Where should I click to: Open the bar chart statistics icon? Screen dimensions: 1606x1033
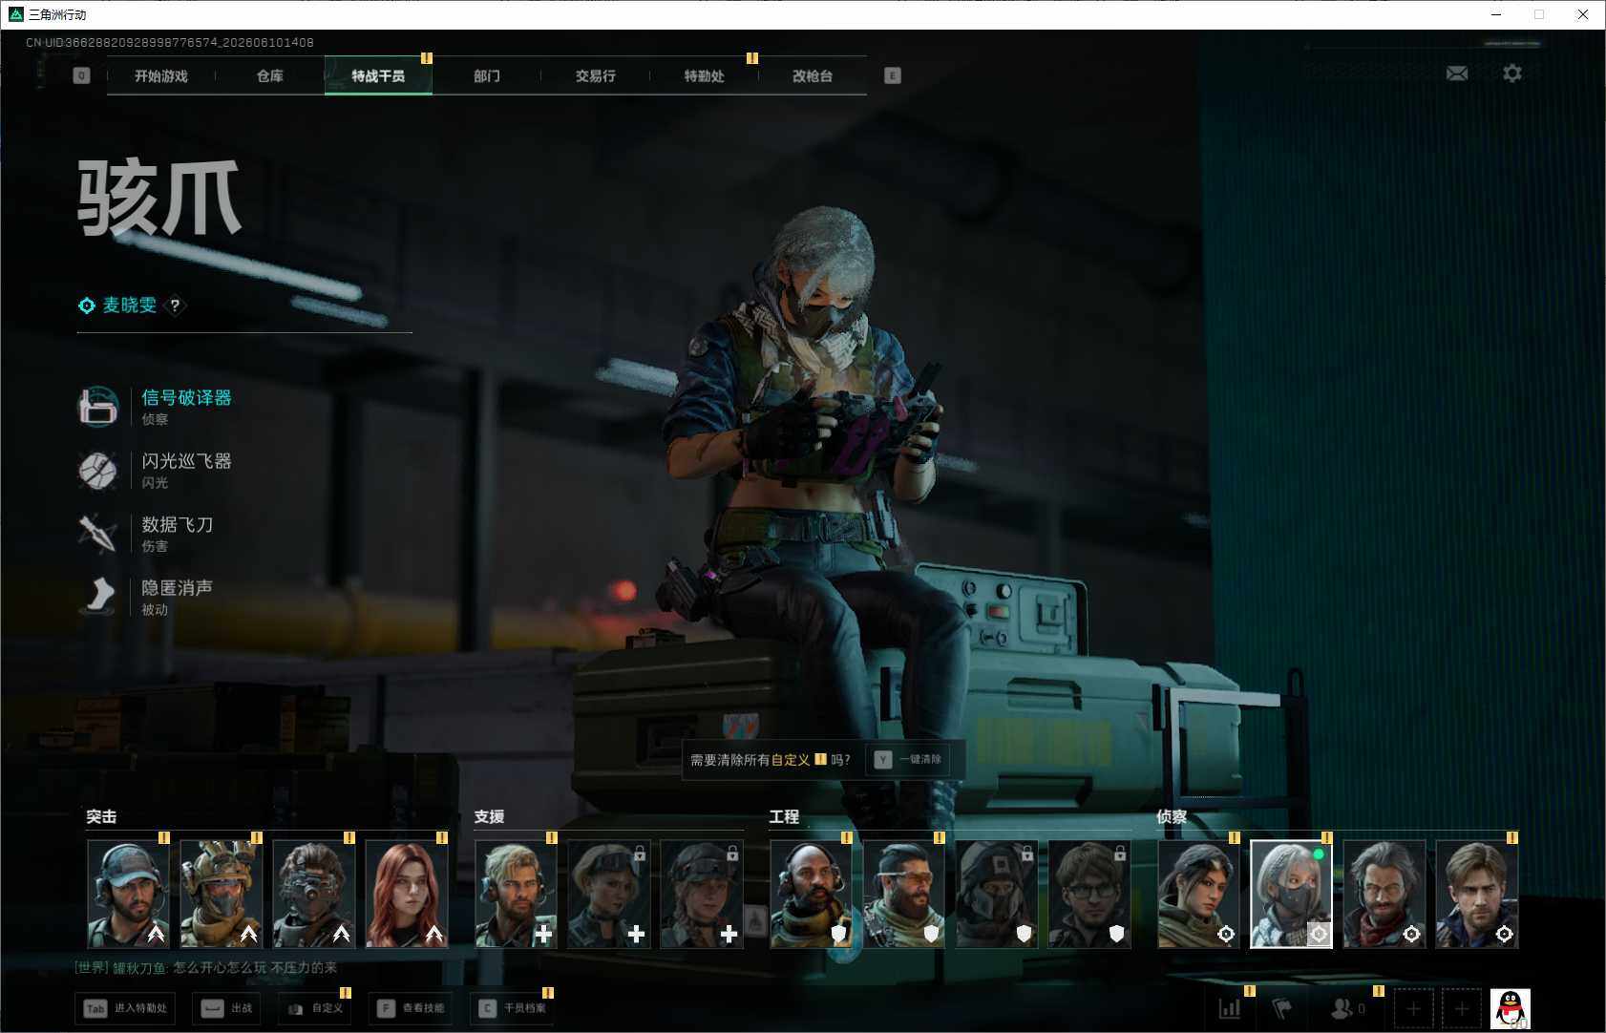1230,1008
